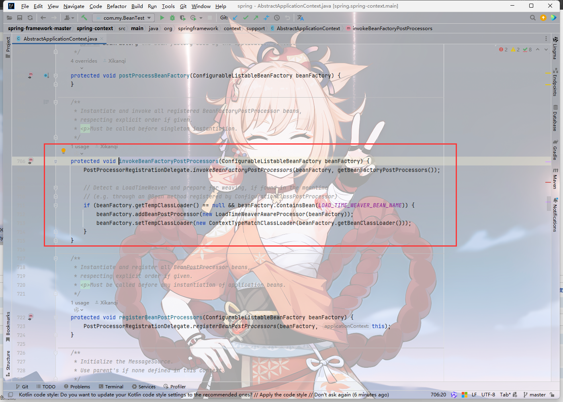Viewport: 563px width, 402px height.
Task: Click spring-context breadcrumb
Action: [95, 28]
